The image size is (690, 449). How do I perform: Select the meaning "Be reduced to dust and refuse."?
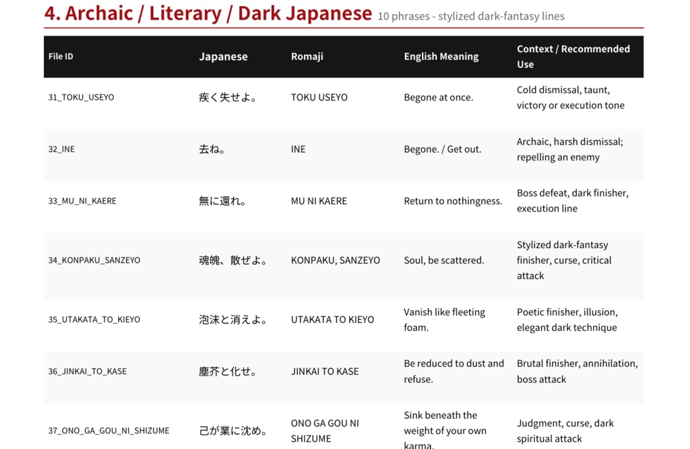pos(453,371)
